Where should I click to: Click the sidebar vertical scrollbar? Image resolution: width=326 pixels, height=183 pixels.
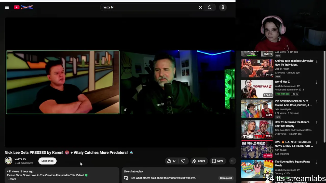click(324, 97)
